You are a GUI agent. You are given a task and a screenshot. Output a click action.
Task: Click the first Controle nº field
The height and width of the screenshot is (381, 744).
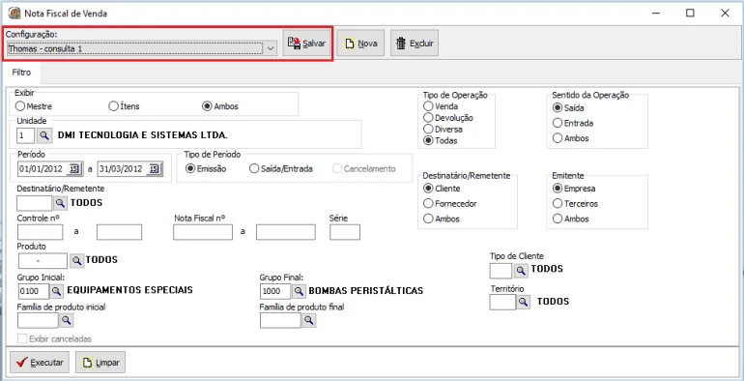(x=40, y=232)
